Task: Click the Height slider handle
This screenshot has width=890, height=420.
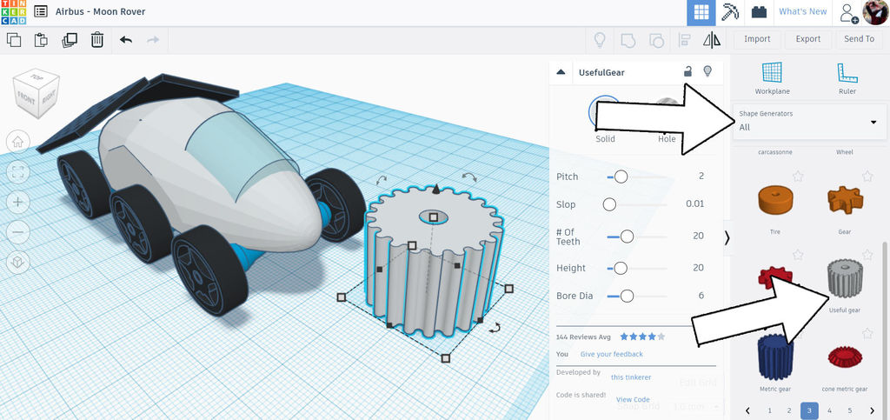Action: click(621, 268)
